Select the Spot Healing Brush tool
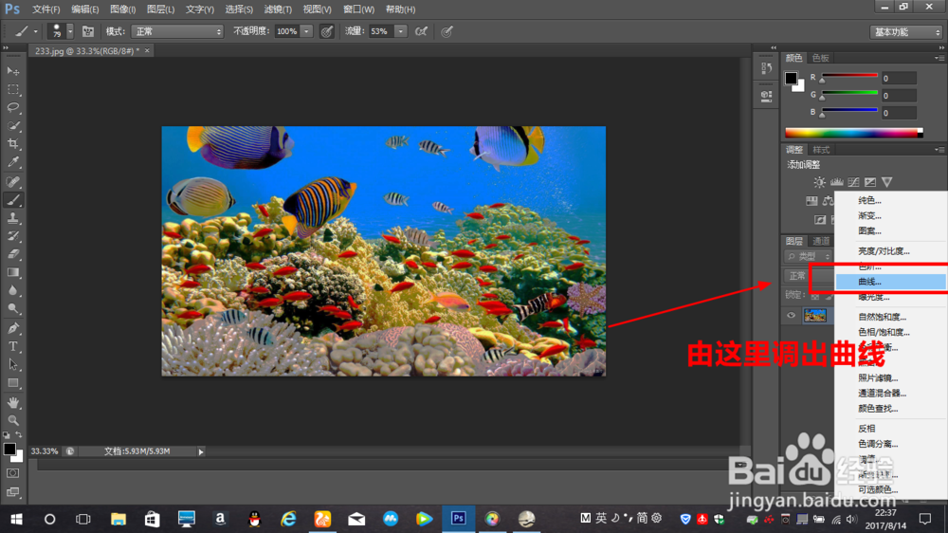The height and width of the screenshot is (533, 948). [12, 181]
